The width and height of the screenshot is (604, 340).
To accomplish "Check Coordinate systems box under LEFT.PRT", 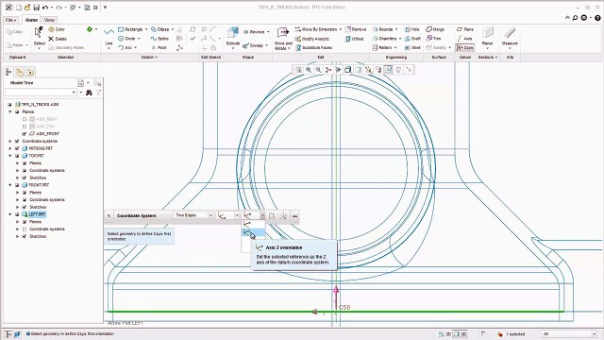I will 25,229.
